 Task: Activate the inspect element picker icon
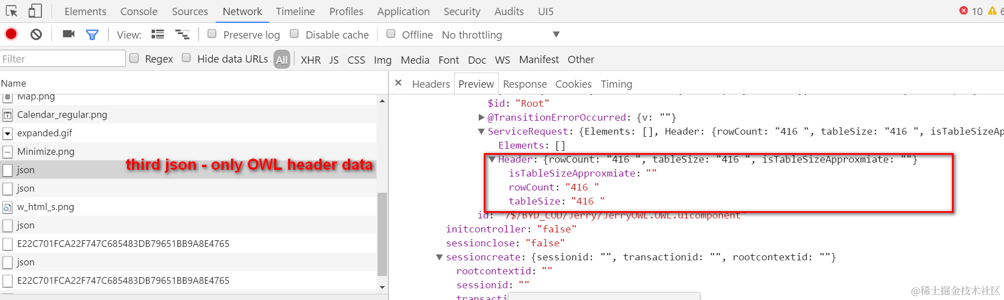11,11
